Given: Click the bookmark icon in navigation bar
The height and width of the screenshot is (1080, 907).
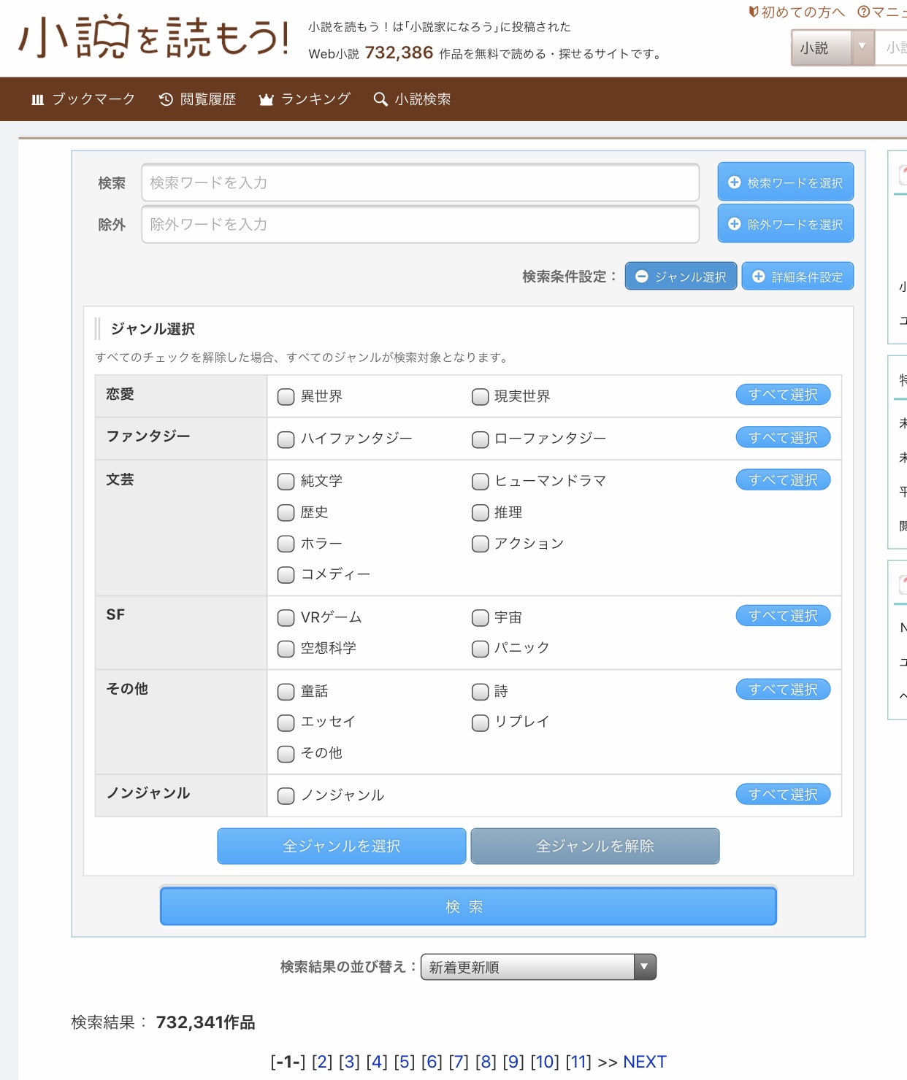Looking at the screenshot, I should (38, 100).
